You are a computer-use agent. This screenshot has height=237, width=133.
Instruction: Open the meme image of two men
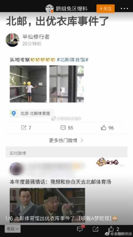[47, 205]
